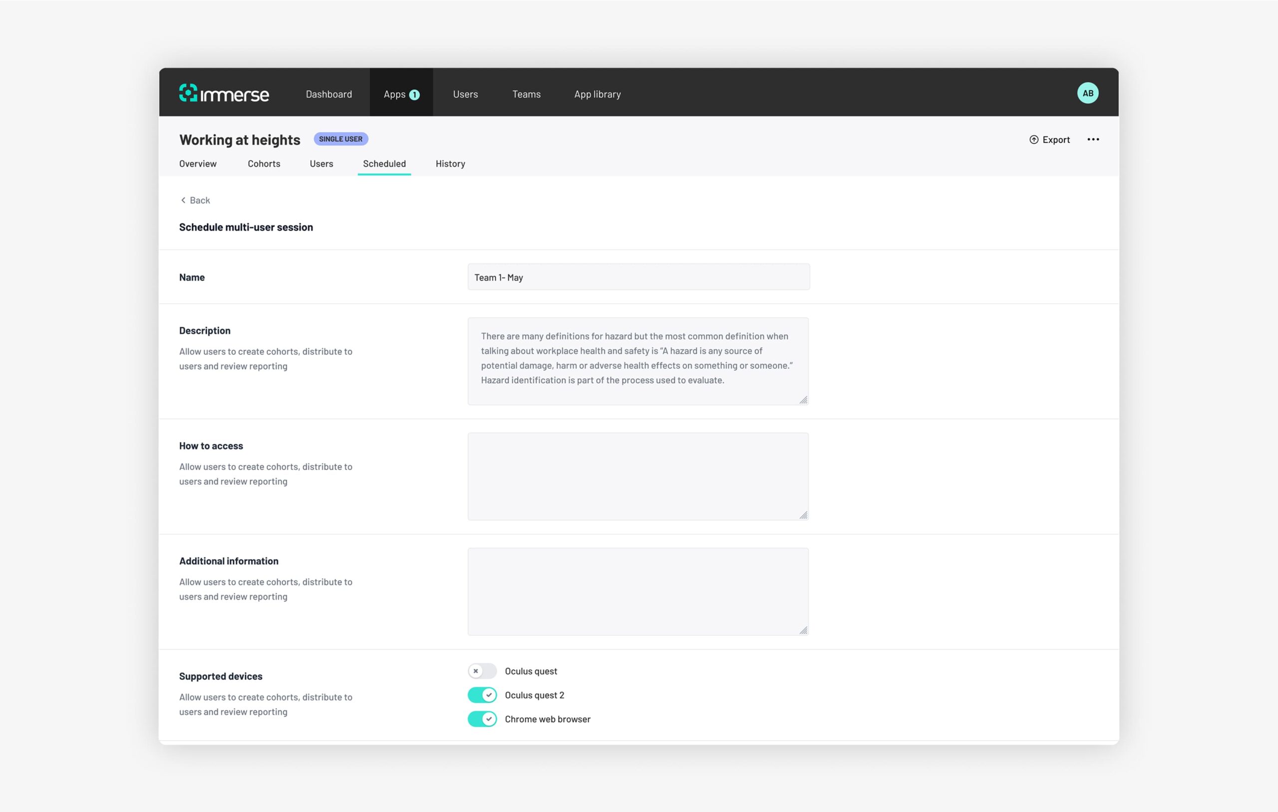The width and height of the screenshot is (1278, 812).
Task: Click the Schedule multi-user session heading
Action: (246, 227)
